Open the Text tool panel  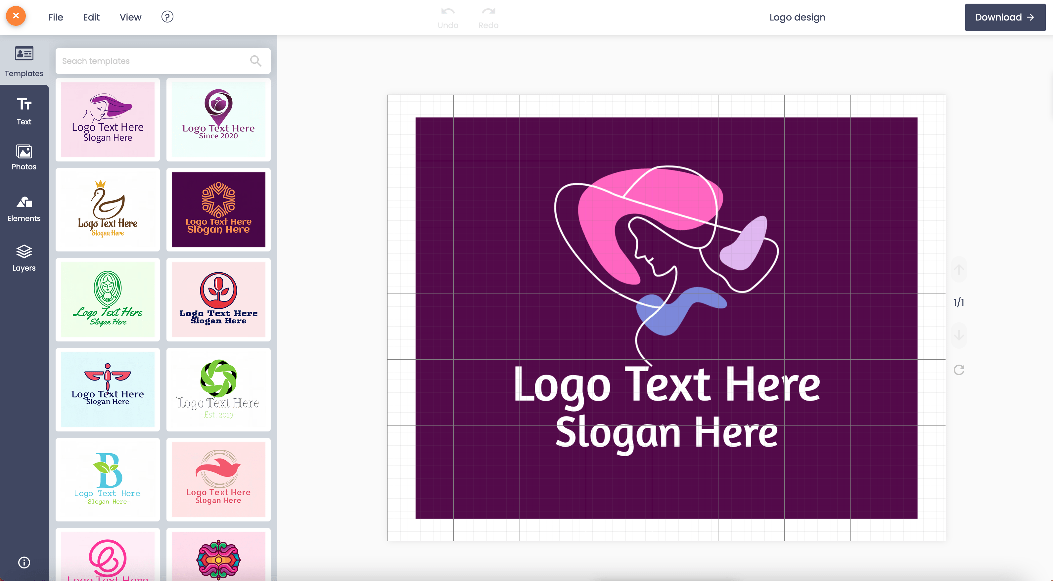point(24,111)
